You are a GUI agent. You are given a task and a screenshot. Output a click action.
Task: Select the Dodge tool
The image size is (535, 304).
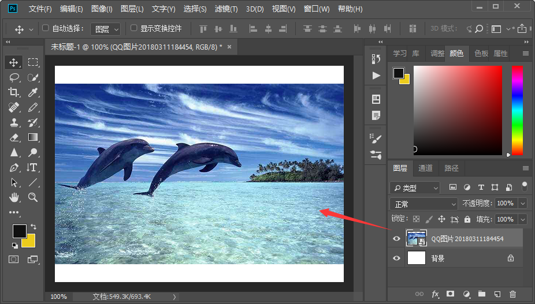click(x=33, y=152)
